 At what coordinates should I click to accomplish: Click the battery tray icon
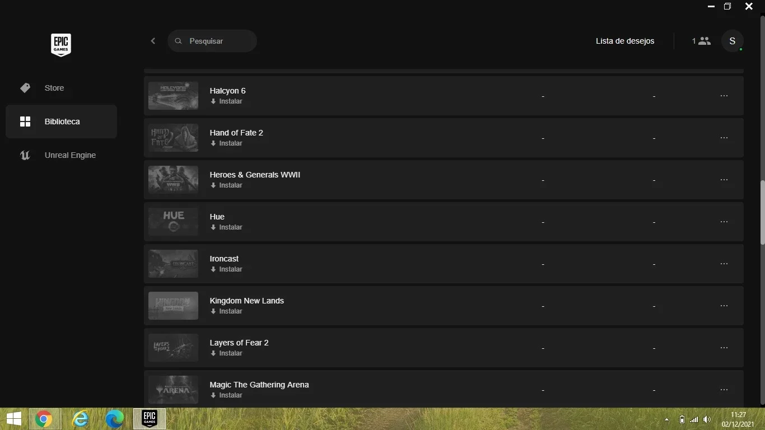682,419
